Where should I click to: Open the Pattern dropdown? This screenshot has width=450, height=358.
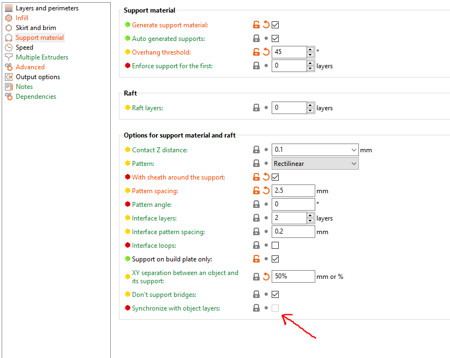coord(354,163)
